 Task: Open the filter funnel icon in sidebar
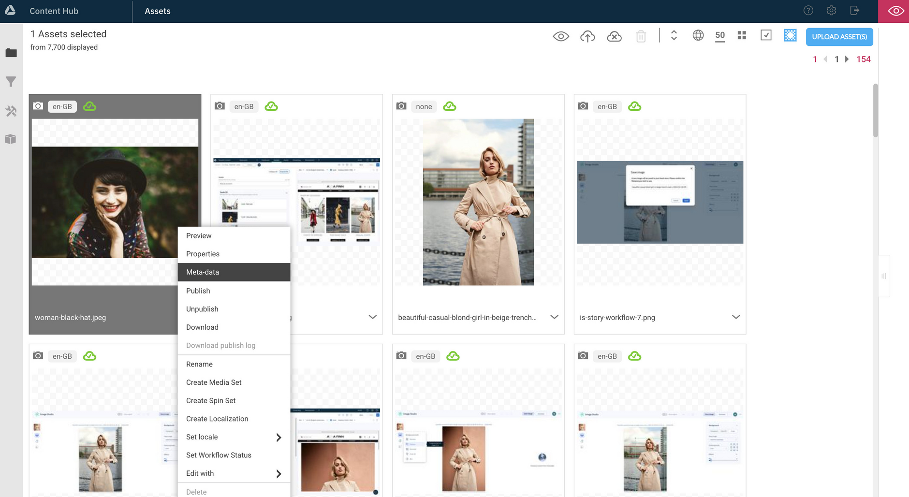11,82
